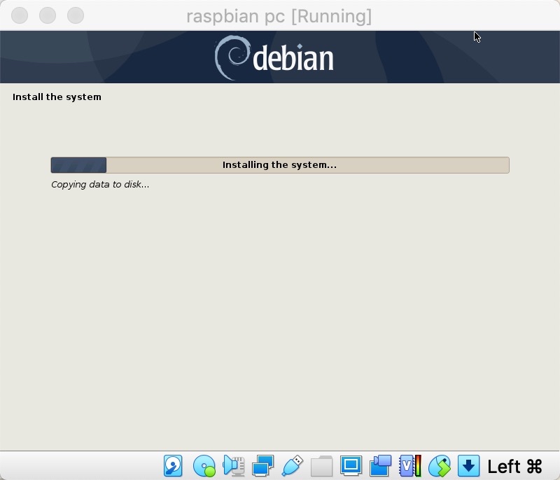The height and width of the screenshot is (480, 560).
Task: Click the debian logo in the banner
Action: (274, 57)
